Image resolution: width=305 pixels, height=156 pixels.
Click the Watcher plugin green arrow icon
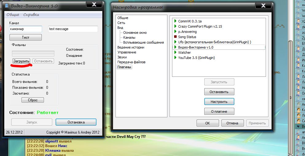click(175, 53)
